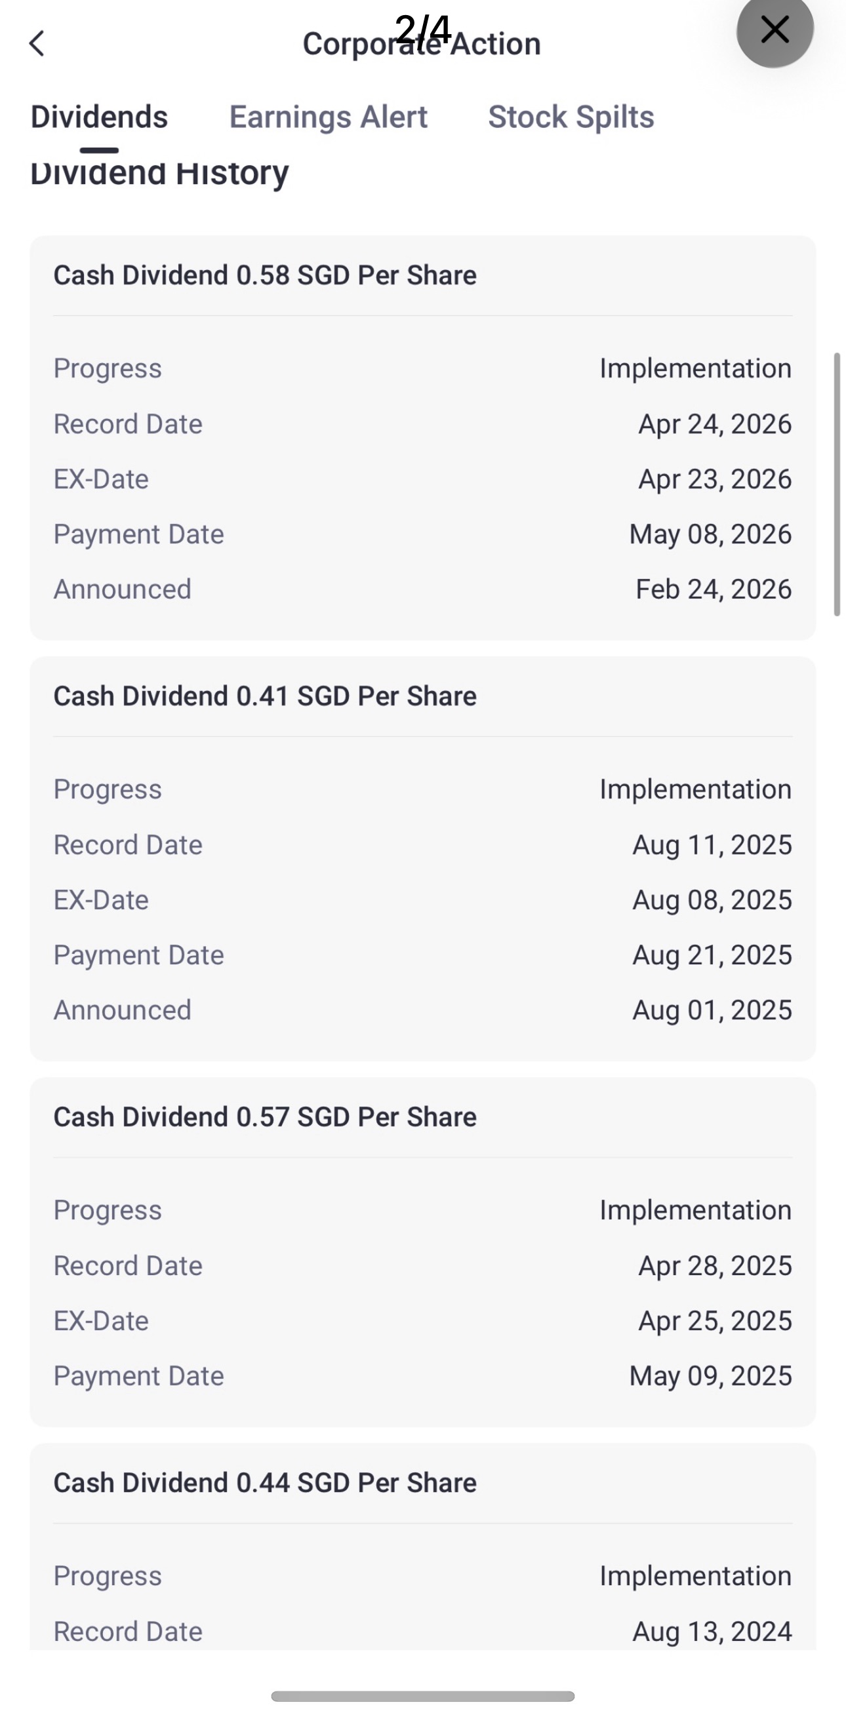Image resolution: width=846 pixels, height=1717 pixels.
Task: Click the vertical scrollbar thumb
Action: click(837, 484)
